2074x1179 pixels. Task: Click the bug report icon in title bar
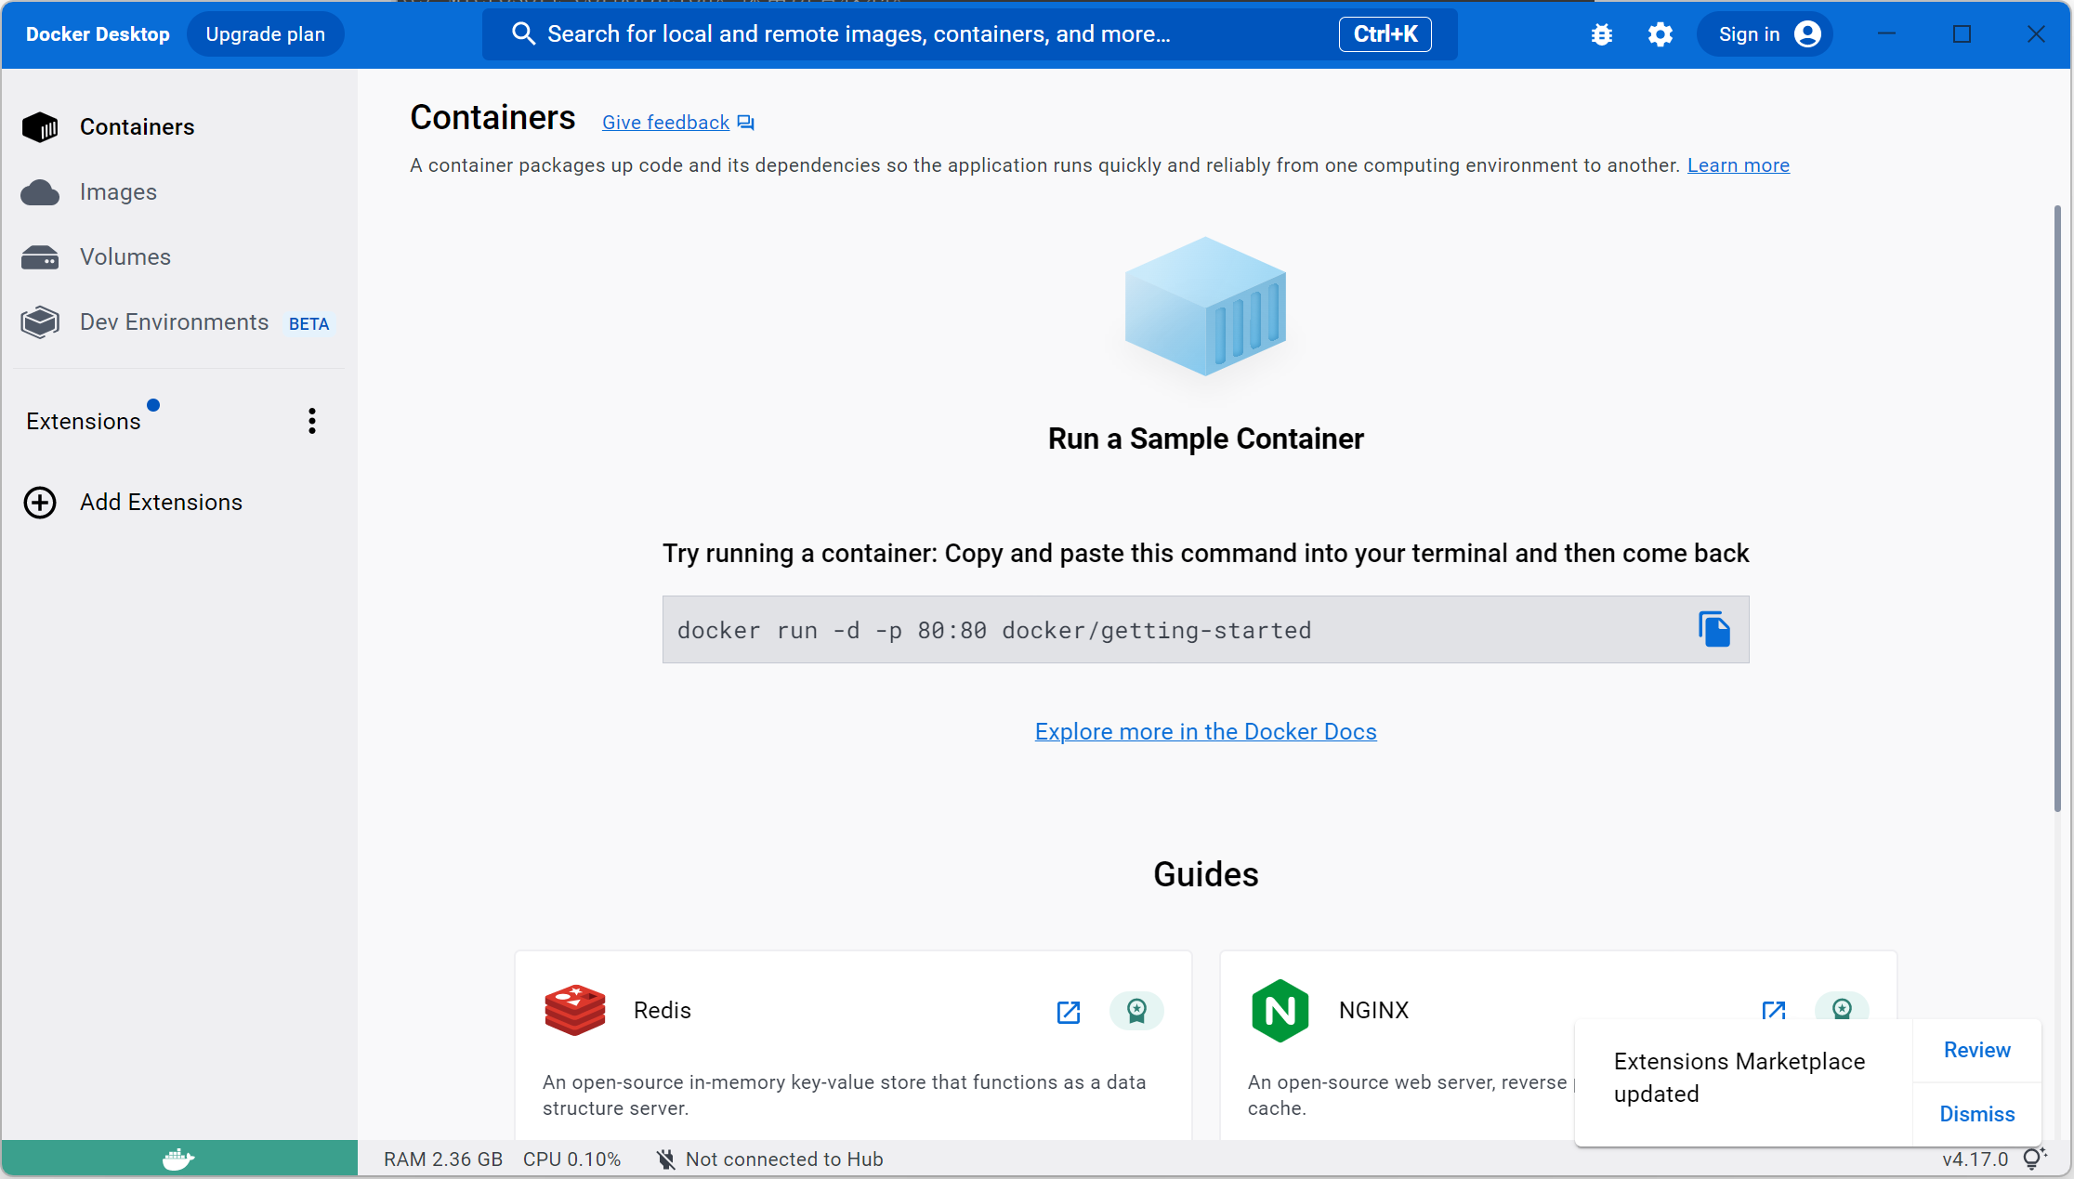click(1600, 33)
